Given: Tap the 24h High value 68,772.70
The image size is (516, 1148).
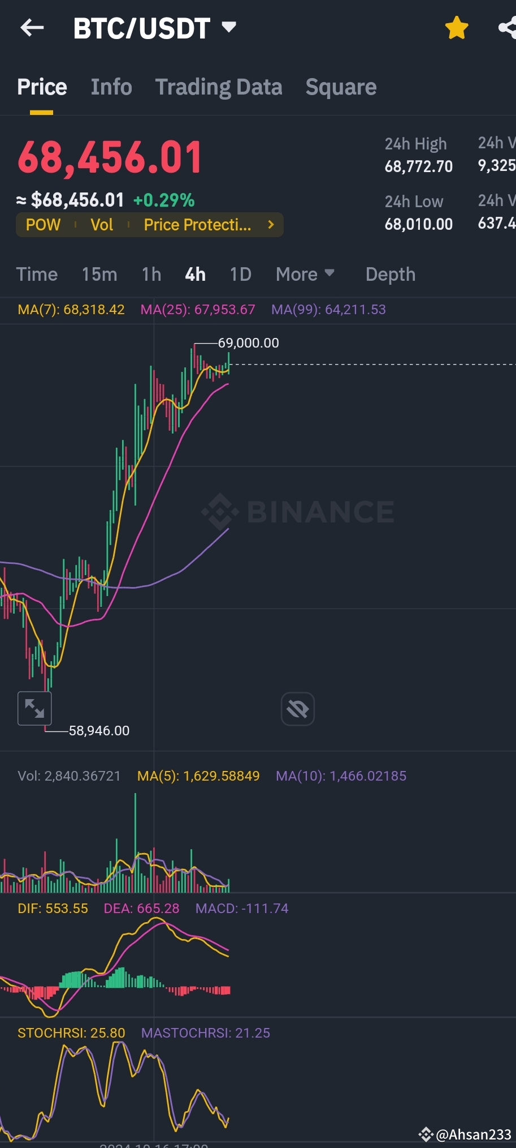Looking at the screenshot, I should click(419, 166).
